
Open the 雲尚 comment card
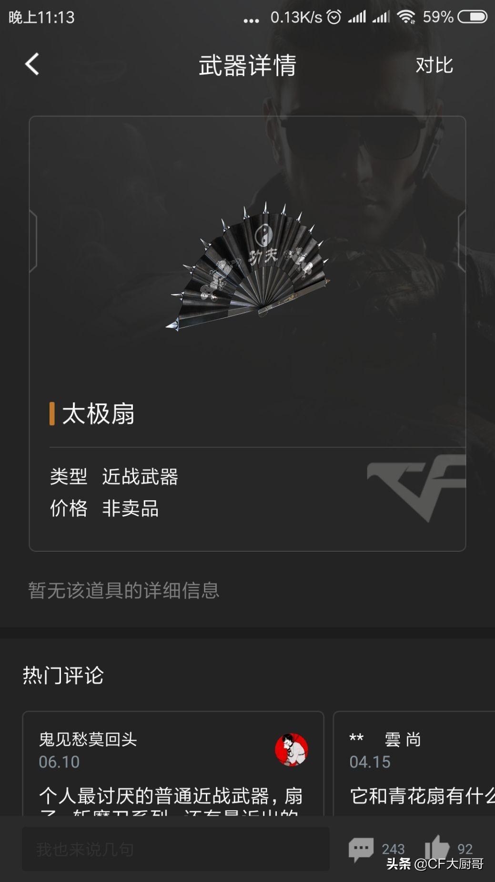pos(414,764)
